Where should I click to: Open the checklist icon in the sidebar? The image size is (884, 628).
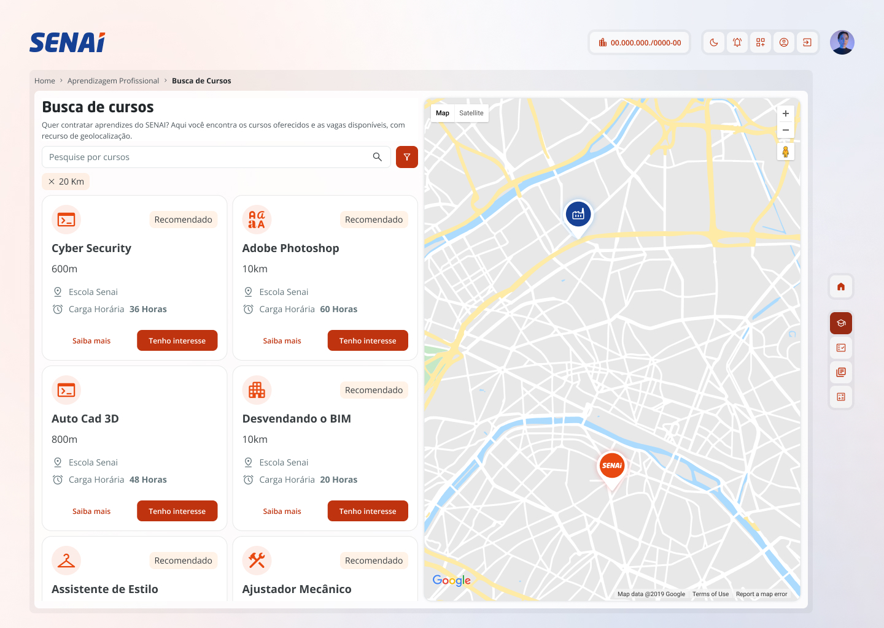point(840,347)
